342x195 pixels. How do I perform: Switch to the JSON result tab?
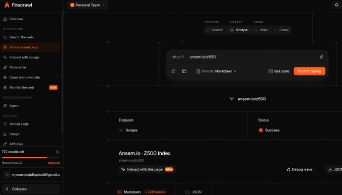tap(193, 192)
